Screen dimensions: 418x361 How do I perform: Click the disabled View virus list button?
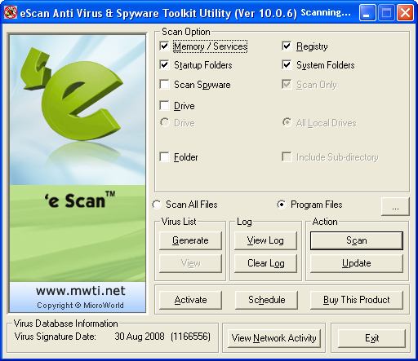pyautogui.click(x=190, y=263)
